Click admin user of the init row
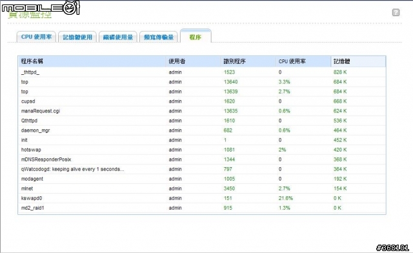Image resolution: width=413 pixels, height=253 pixels. click(x=175, y=140)
